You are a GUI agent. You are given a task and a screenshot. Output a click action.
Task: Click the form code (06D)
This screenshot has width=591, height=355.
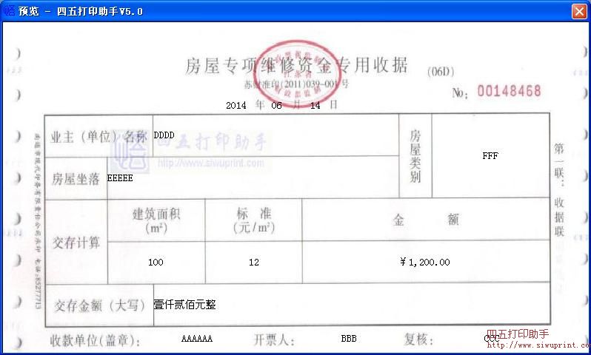tap(440, 72)
